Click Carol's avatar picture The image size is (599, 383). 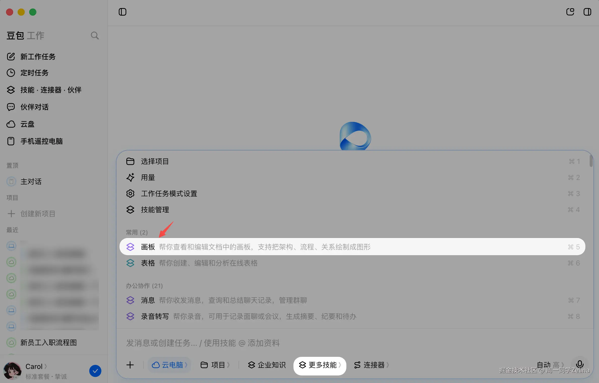[12, 371]
